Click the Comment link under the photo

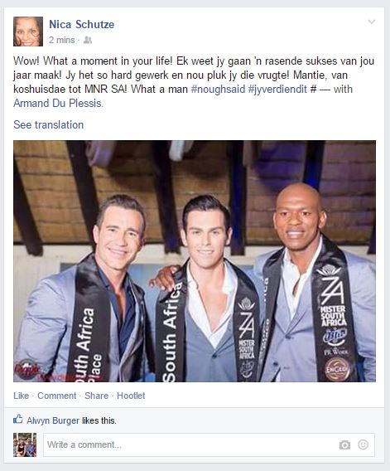[x=56, y=396]
